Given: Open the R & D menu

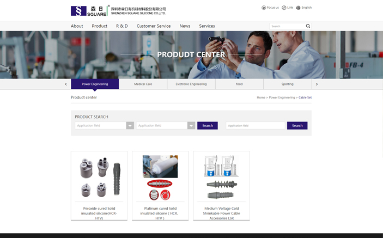Looking at the screenshot, I should [122, 26].
